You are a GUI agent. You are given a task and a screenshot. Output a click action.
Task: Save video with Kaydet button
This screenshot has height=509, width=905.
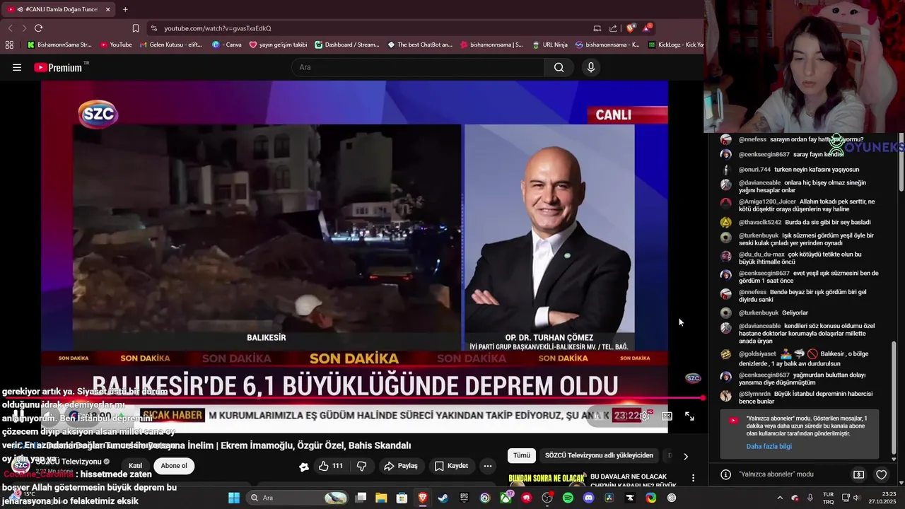[x=451, y=466]
